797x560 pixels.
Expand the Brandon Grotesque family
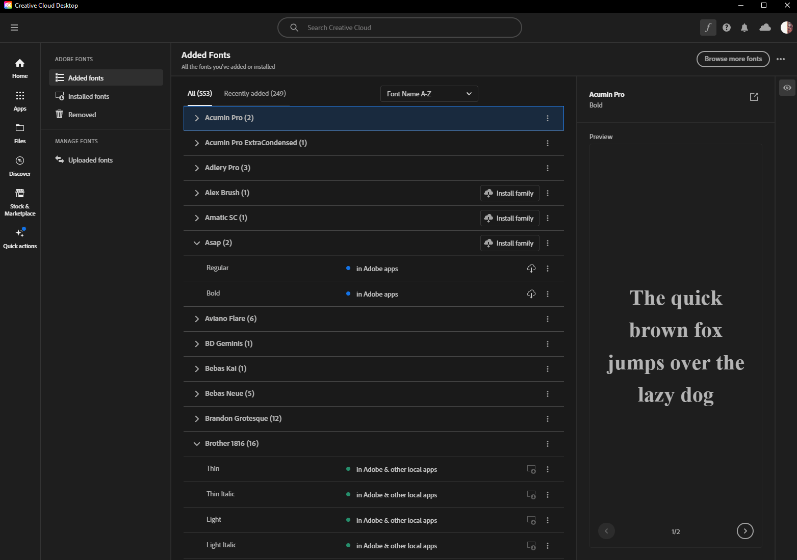(x=197, y=418)
